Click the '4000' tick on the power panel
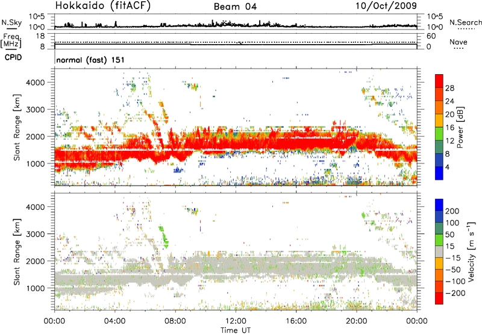 point(36,83)
